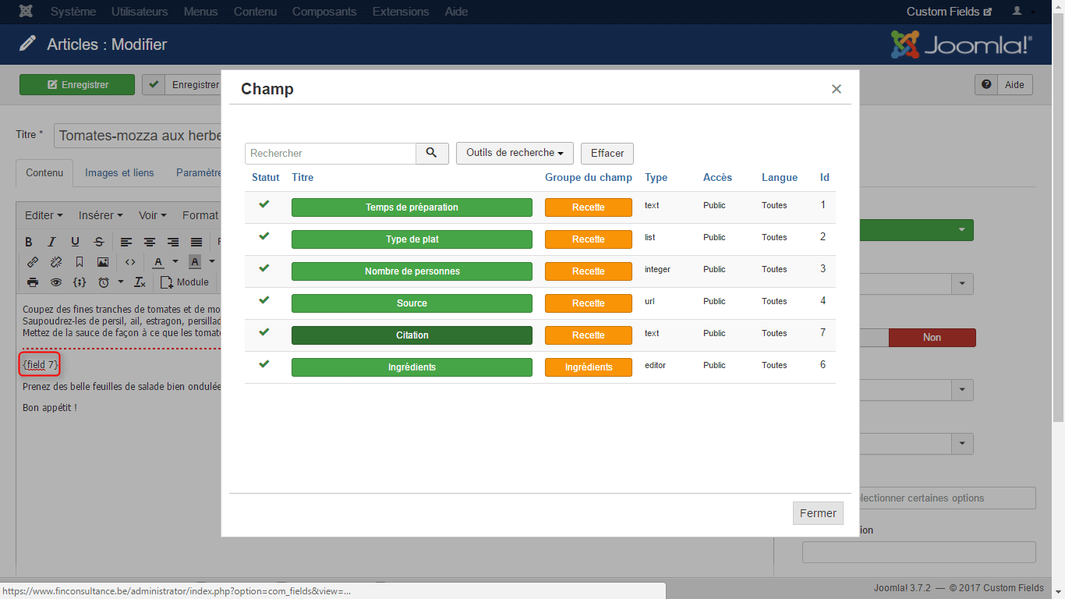Center align text in the editor
This screenshot has height=599, width=1065.
click(150, 242)
